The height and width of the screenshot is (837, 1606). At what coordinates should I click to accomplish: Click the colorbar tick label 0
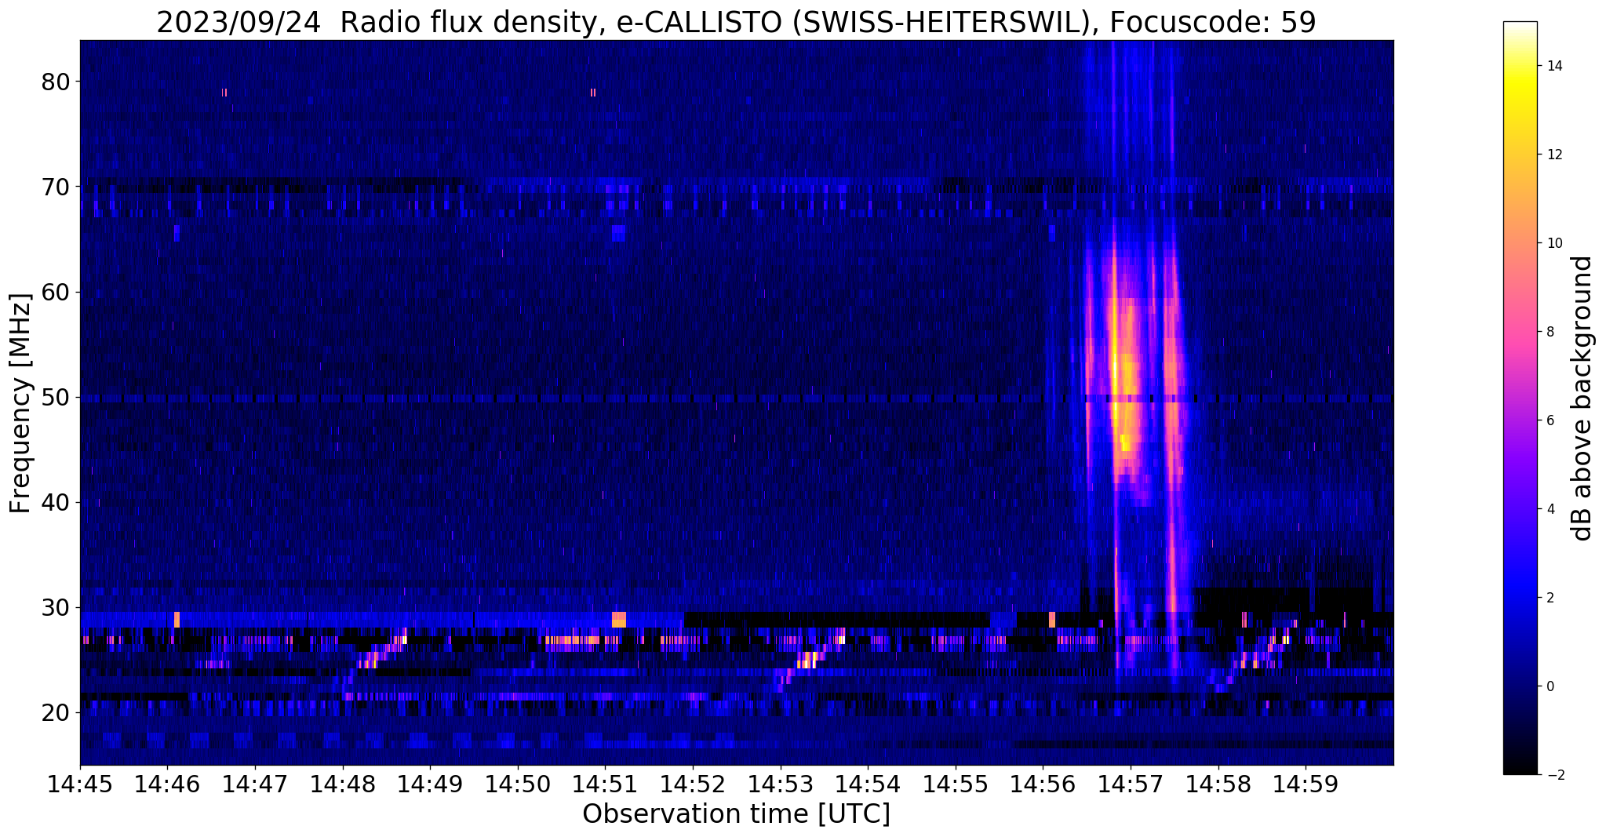click(1550, 686)
